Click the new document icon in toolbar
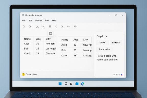This screenshot has height=98, width=147. pos(24,27)
